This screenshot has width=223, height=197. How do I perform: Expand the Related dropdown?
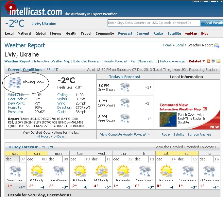[197, 61]
